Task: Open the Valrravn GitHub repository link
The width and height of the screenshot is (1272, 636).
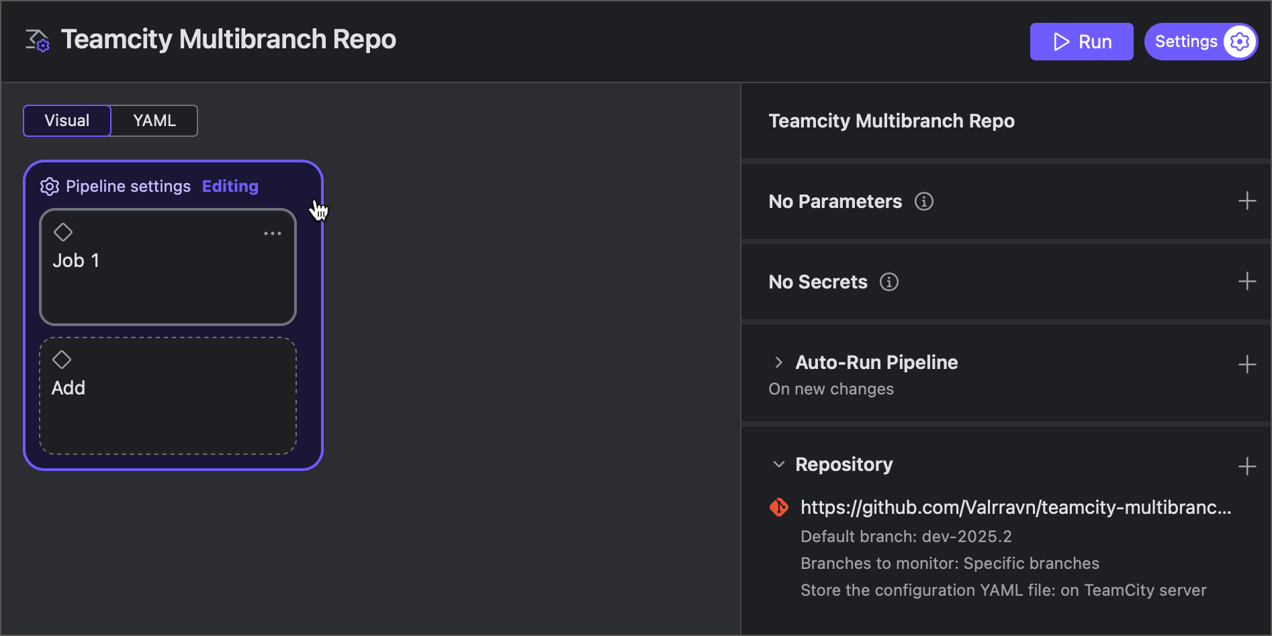Action: click(x=1014, y=507)
